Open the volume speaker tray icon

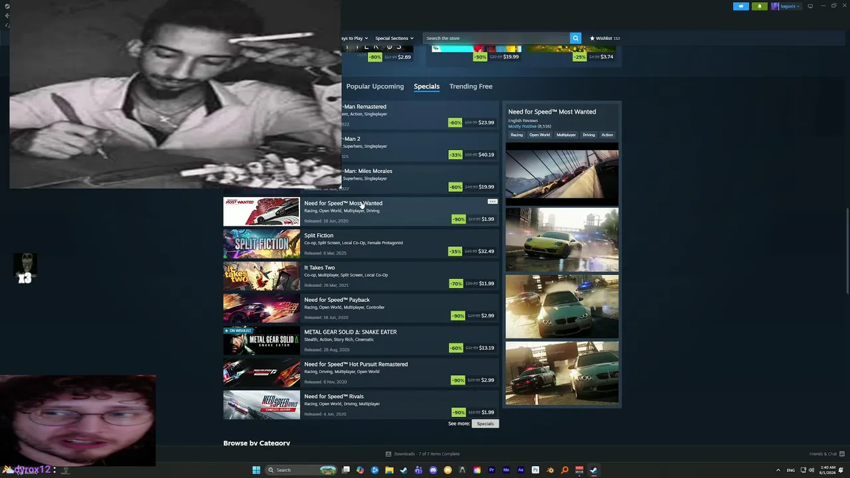[x=811, y=470]
